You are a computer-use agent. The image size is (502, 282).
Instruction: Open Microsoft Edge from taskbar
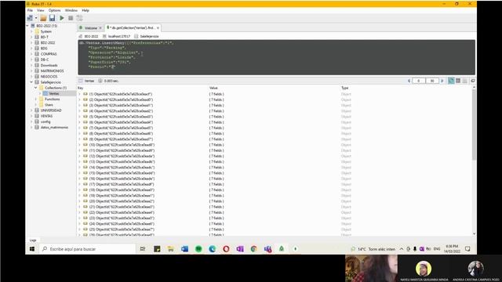(x=213, y=249)
